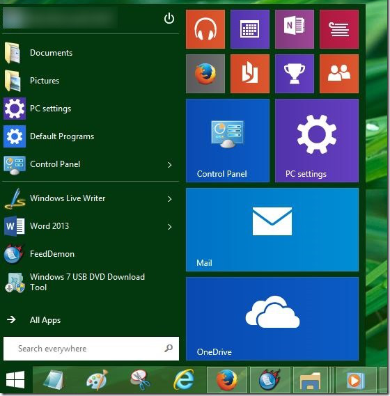Click the All Apps arrow icon
This screenshot has width=390, height=396.
click(11, 319)
